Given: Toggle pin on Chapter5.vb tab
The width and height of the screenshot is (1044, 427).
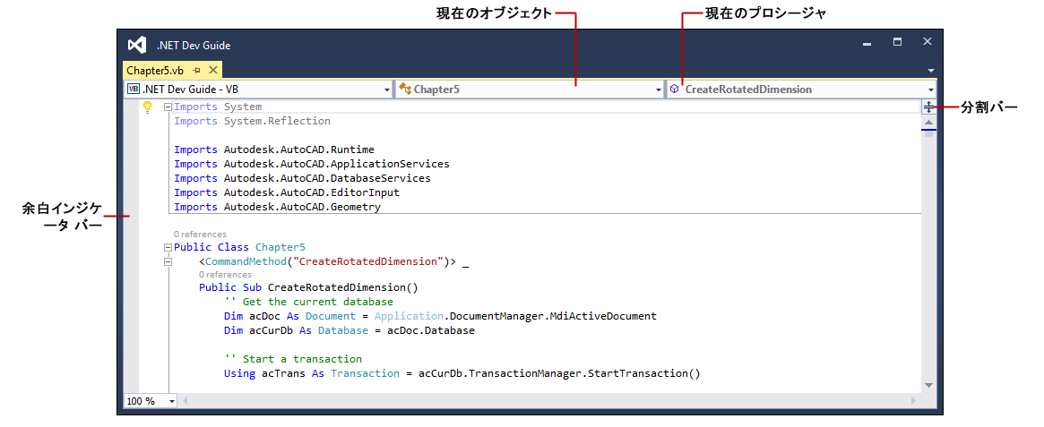Looking at the screenshot, I should [197, 70].
